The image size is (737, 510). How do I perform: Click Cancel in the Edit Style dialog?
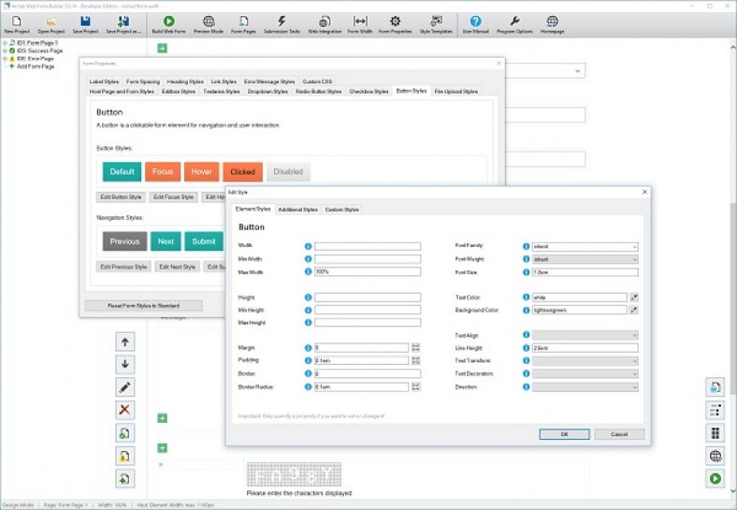point(619,434)
